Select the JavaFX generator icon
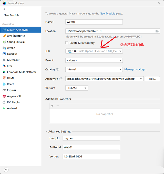The height and width of the screenshot is (174, 164). 4,48
